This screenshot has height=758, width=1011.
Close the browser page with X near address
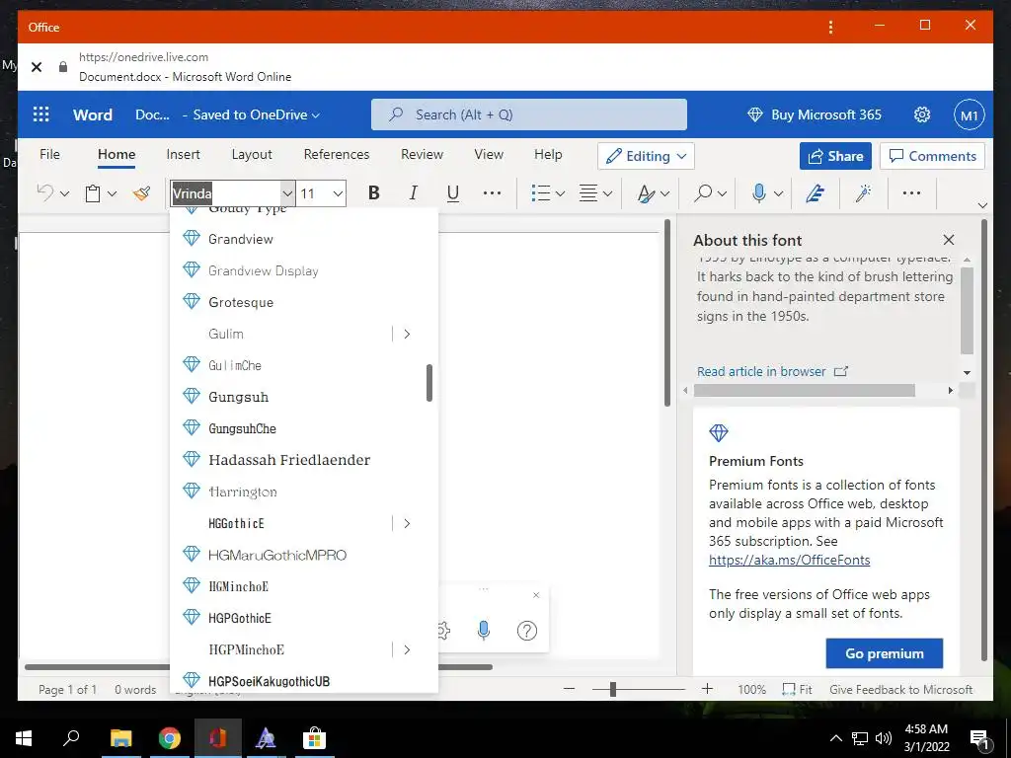(37, 67)
